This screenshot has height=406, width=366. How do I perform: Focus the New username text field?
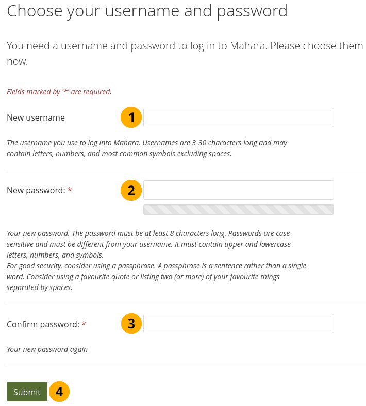238,117
